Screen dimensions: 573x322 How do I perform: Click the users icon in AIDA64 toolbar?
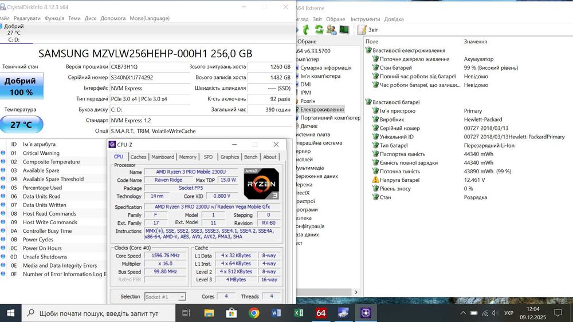click(331, 30)
